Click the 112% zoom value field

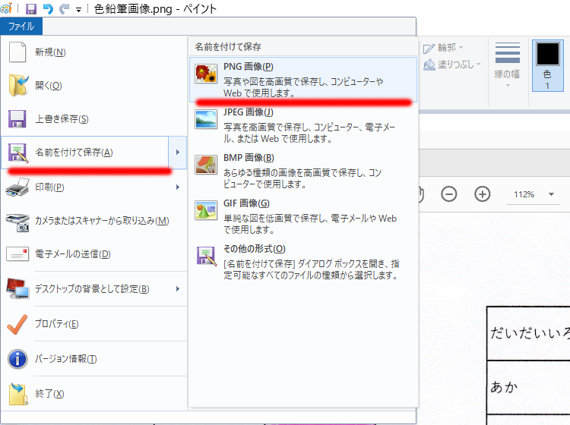524,194
